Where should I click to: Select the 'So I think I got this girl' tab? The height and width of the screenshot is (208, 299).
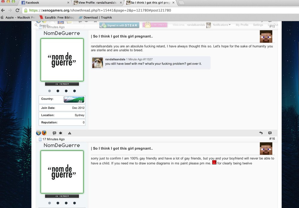pyautogui.click(x=150, y=3)
